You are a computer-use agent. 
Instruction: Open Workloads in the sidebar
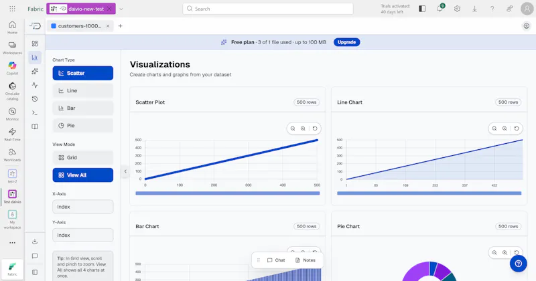point(12,155)
